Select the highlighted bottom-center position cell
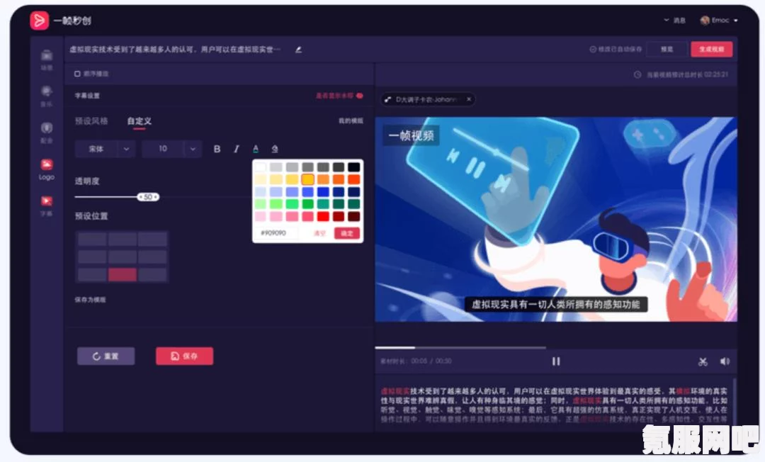 (123, 275)
